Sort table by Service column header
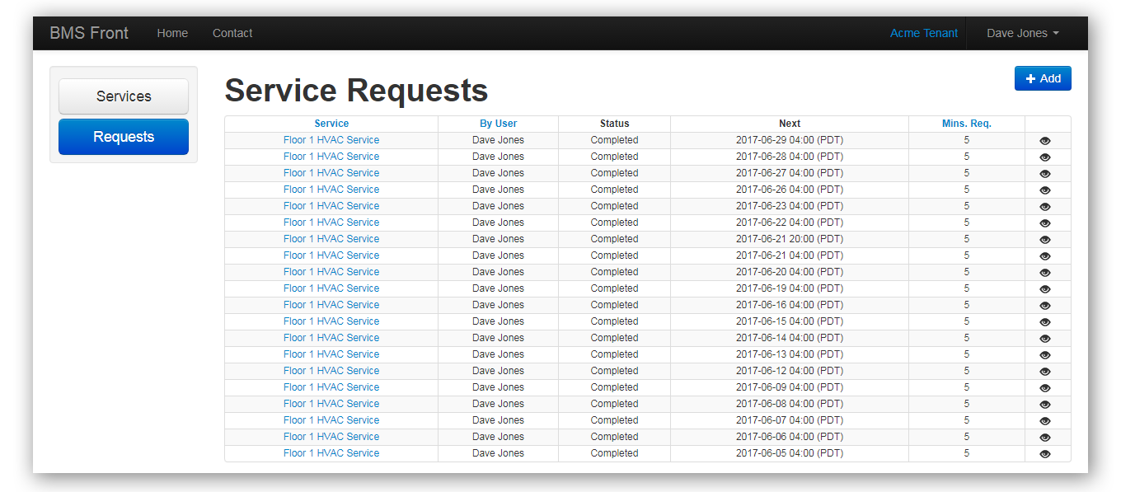Image resolution: width=1121 pixels, height=492 pixels. pos(331,124)
